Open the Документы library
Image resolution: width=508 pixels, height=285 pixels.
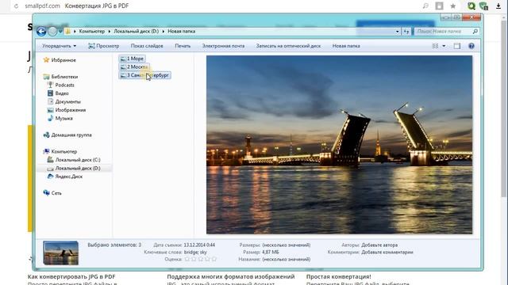[x=64, y=102]
